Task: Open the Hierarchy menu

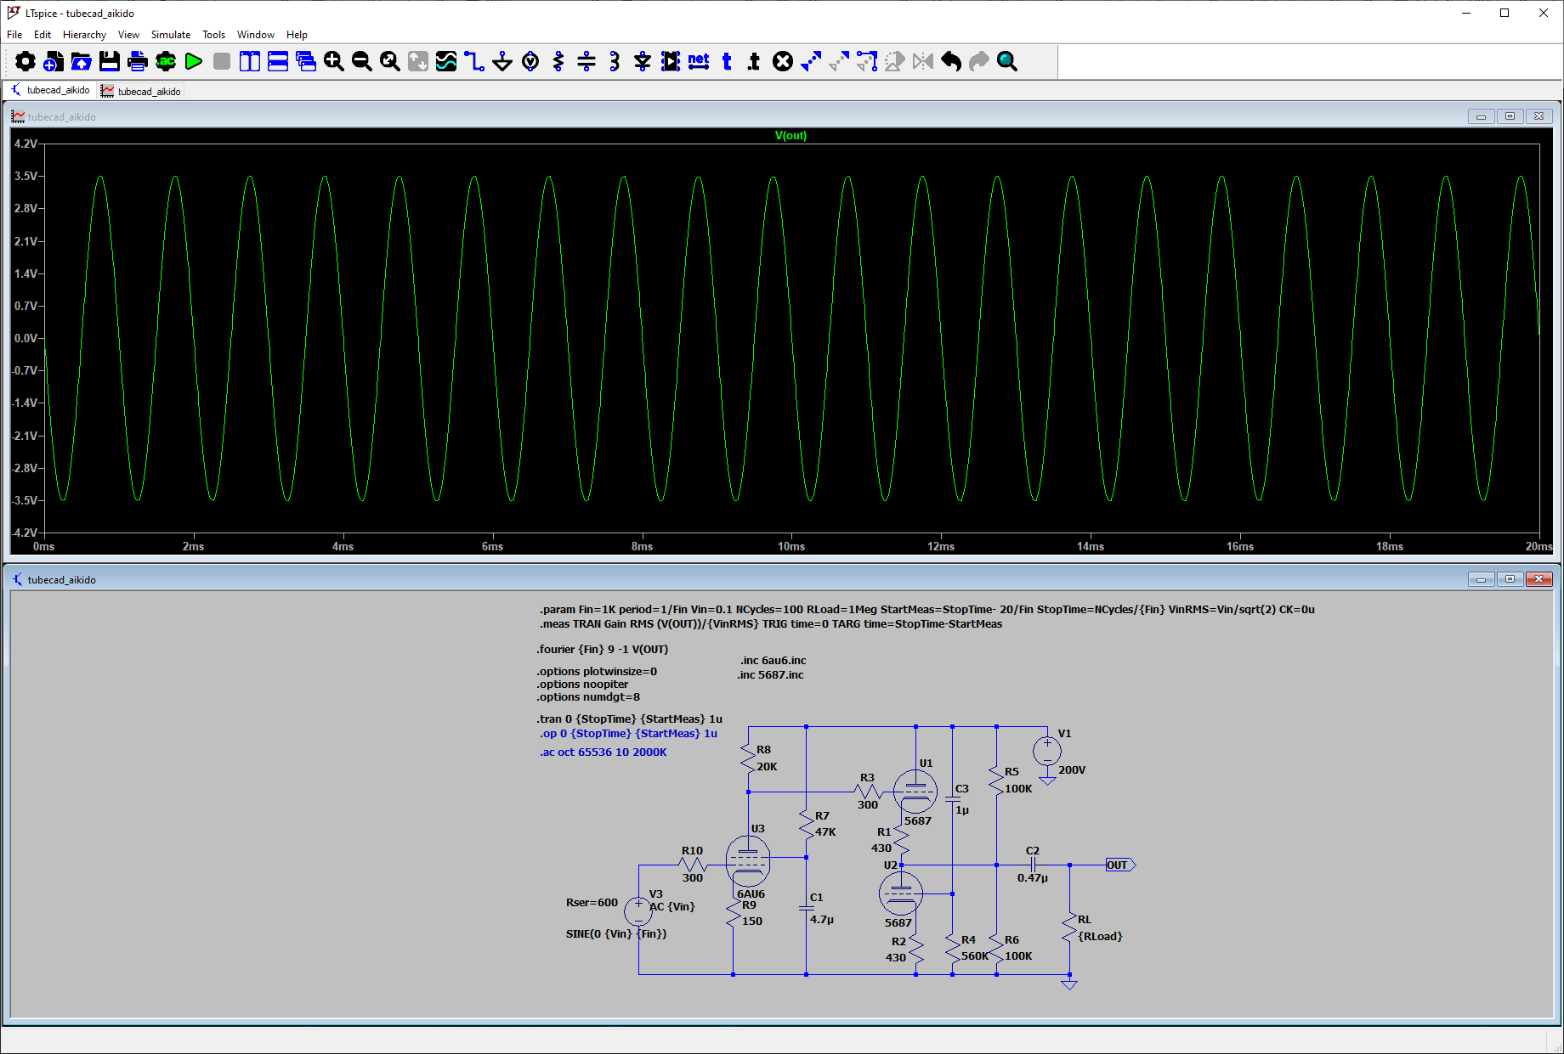Action: click(x=84, y=35)
